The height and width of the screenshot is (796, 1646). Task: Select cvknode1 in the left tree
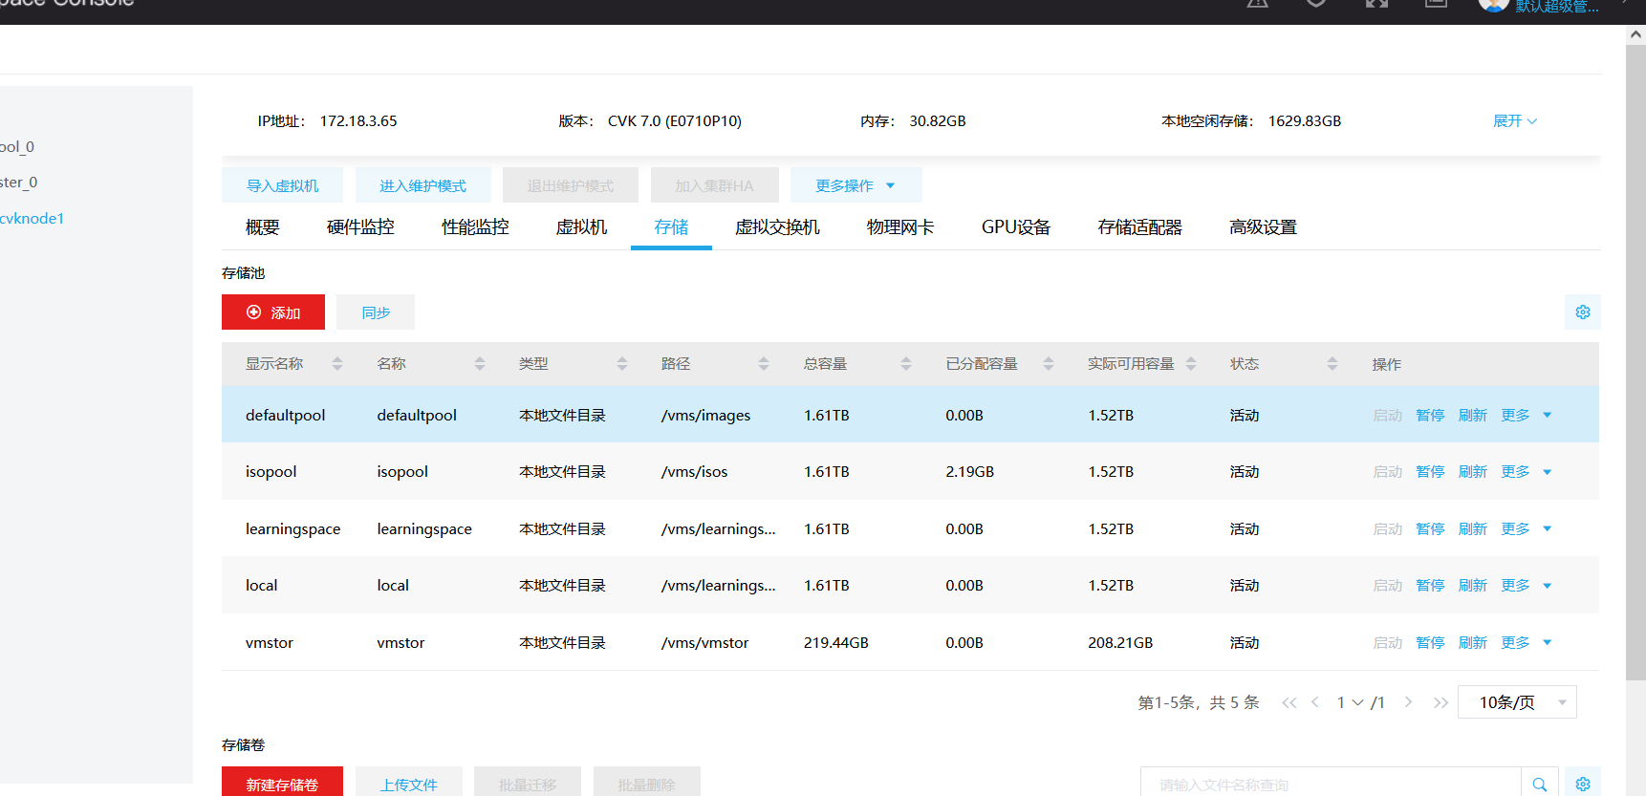click(32, 219)
